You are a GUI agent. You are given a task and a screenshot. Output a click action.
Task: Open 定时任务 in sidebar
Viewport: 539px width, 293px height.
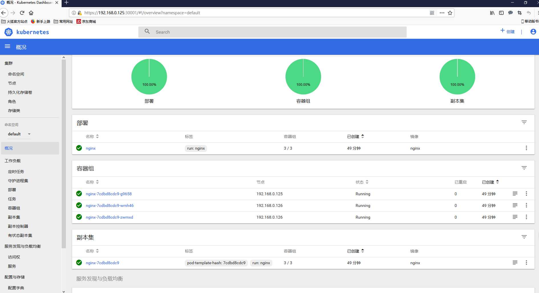(16, 172)
